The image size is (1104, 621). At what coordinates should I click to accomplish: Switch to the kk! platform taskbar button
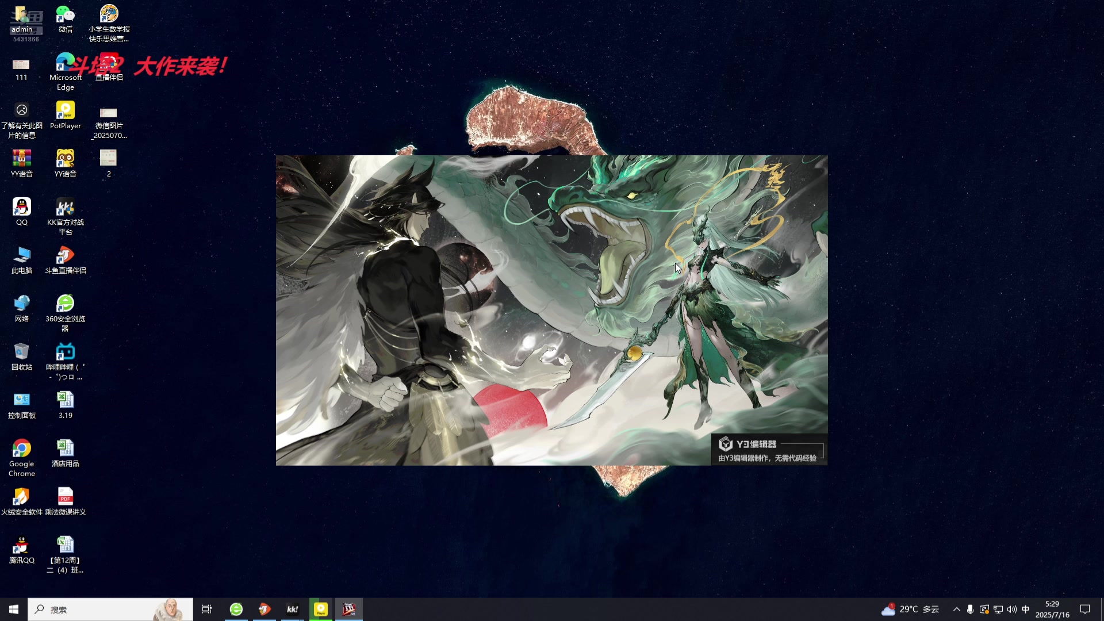click(x=293, y=609)
